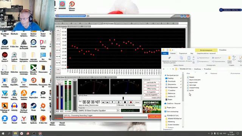Click Explorer back navigation arrow
The image size is (242, 136).
(164, 69)
